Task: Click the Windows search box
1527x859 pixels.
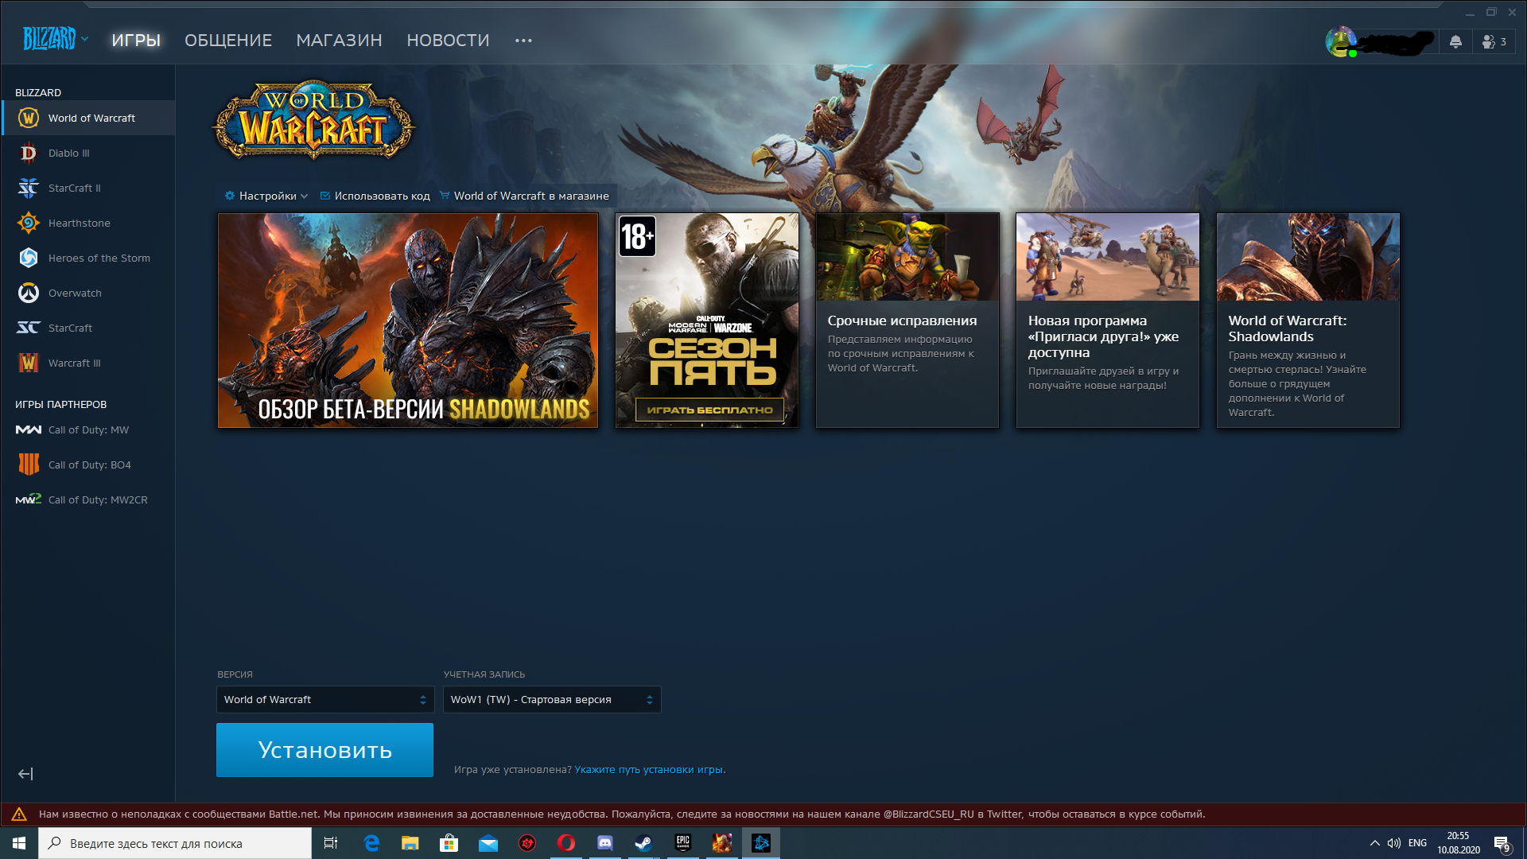Action: (x=175, y=843)
